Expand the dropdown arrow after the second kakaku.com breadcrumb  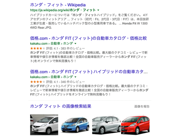(75, 77)
